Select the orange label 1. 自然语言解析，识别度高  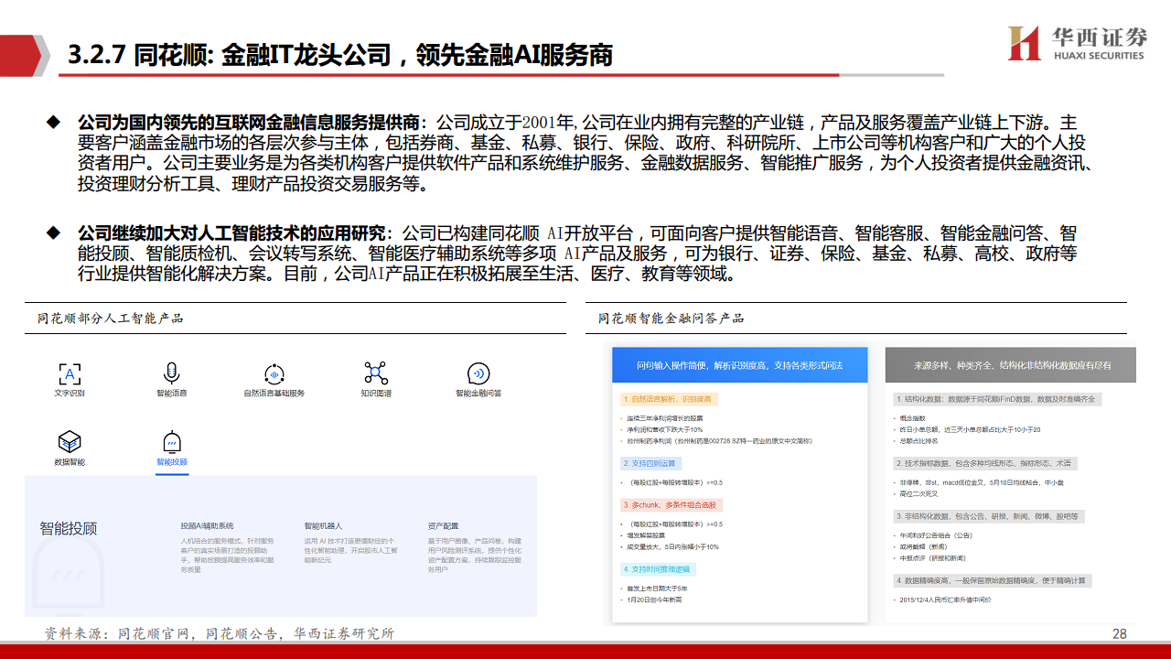tap(669, 399)
